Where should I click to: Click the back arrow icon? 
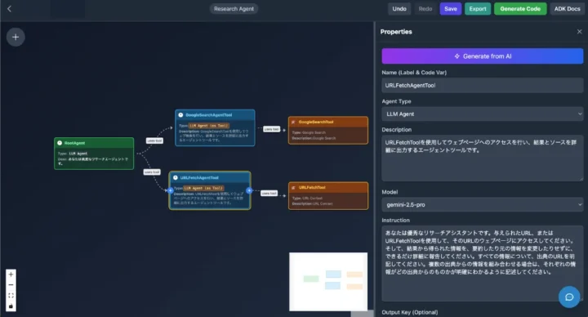click(9, 9)
